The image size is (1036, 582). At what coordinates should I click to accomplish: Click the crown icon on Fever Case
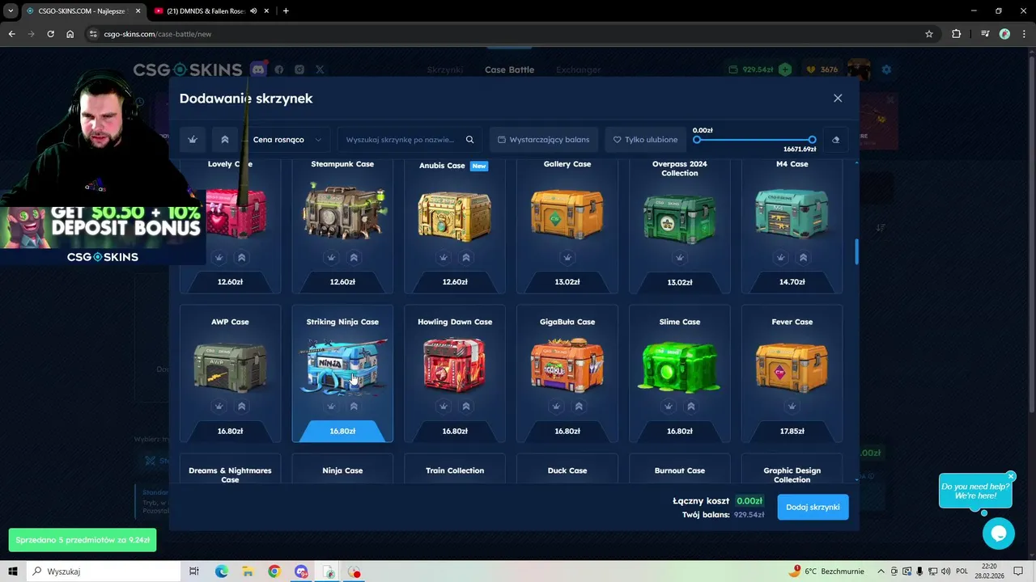[x=792, y=406]
